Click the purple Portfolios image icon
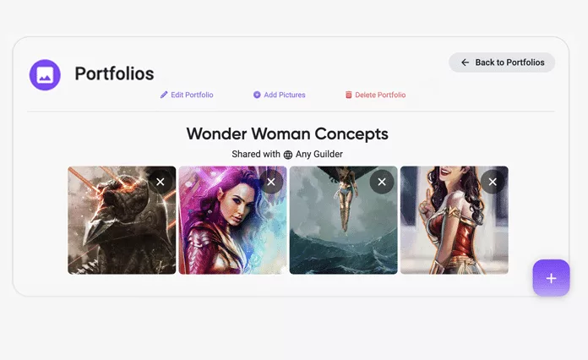 click(45, 74)
